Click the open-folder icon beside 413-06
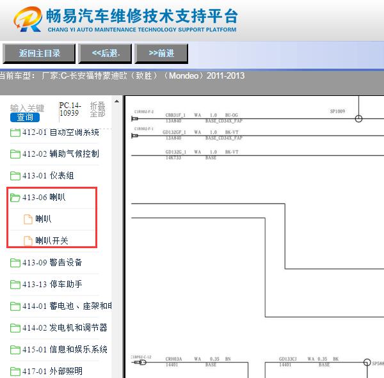Screen dimensions: 384x378 15,198
